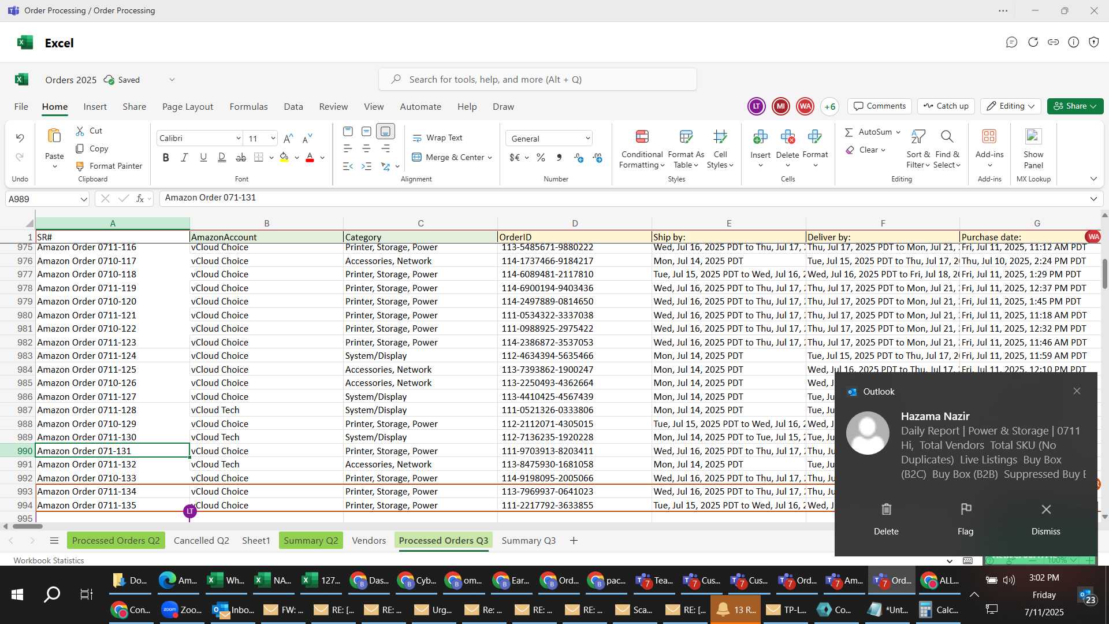Screen dimensions: 1109x624
Task: Click the fill color yellow swatch
Action: [284, 158]
